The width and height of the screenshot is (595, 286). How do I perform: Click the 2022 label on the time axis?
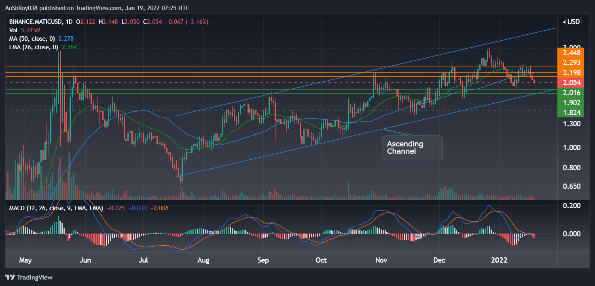(500, 260)
